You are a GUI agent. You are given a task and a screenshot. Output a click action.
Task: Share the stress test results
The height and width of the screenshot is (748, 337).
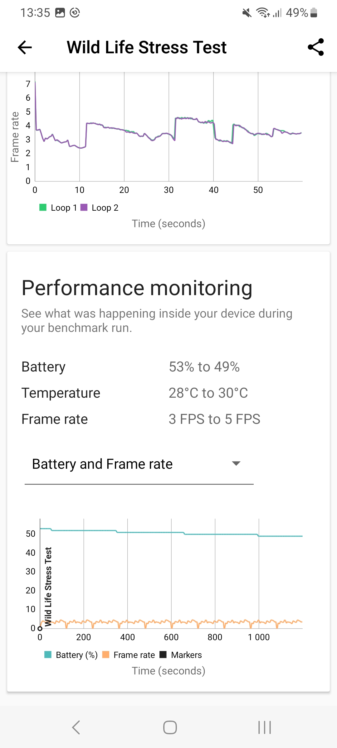[316, 47]
